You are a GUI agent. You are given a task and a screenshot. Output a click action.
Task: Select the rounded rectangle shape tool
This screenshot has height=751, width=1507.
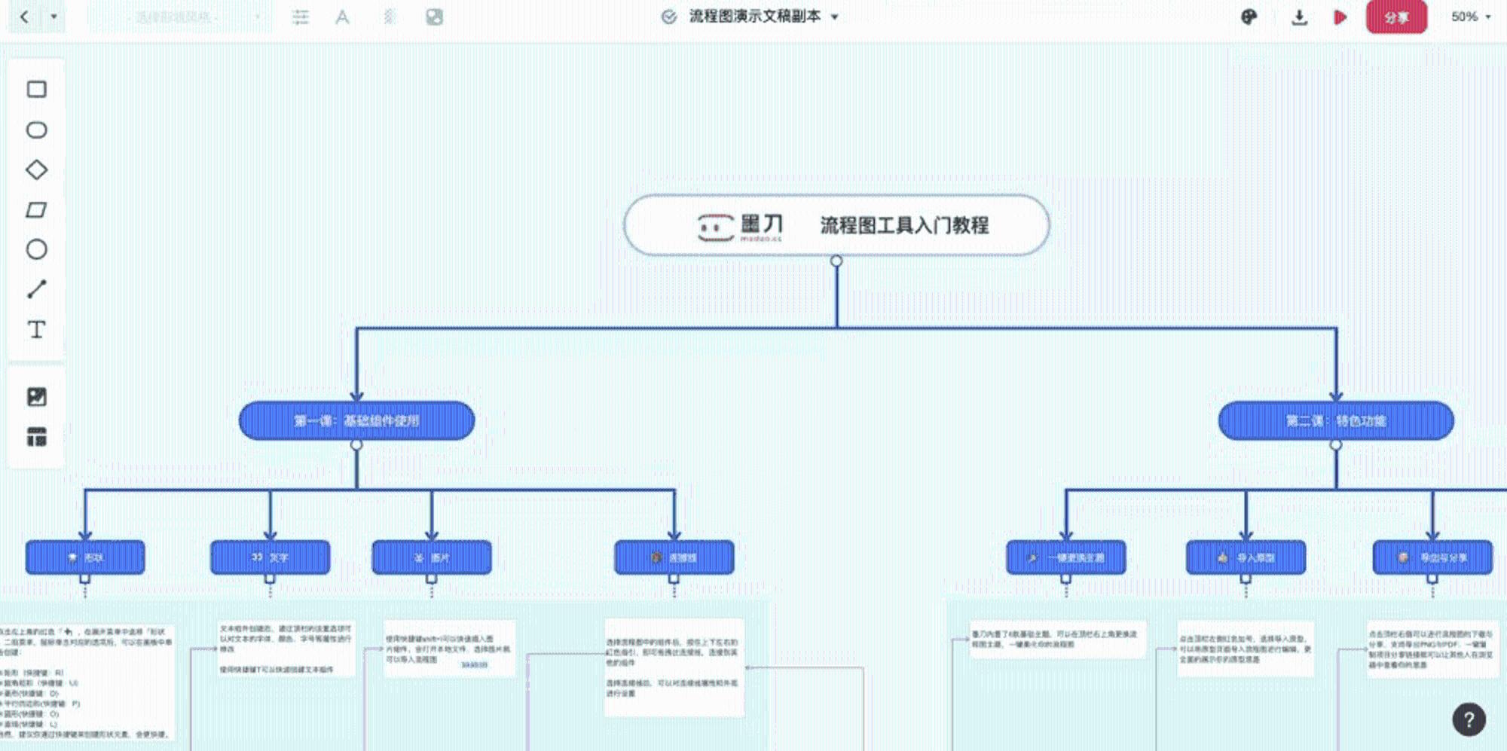36,130
